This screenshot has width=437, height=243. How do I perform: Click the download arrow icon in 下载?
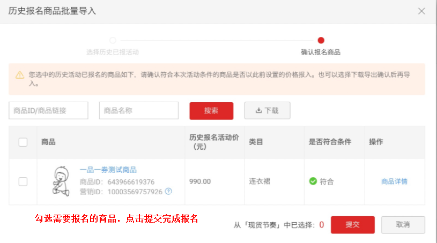click(258, 111)
